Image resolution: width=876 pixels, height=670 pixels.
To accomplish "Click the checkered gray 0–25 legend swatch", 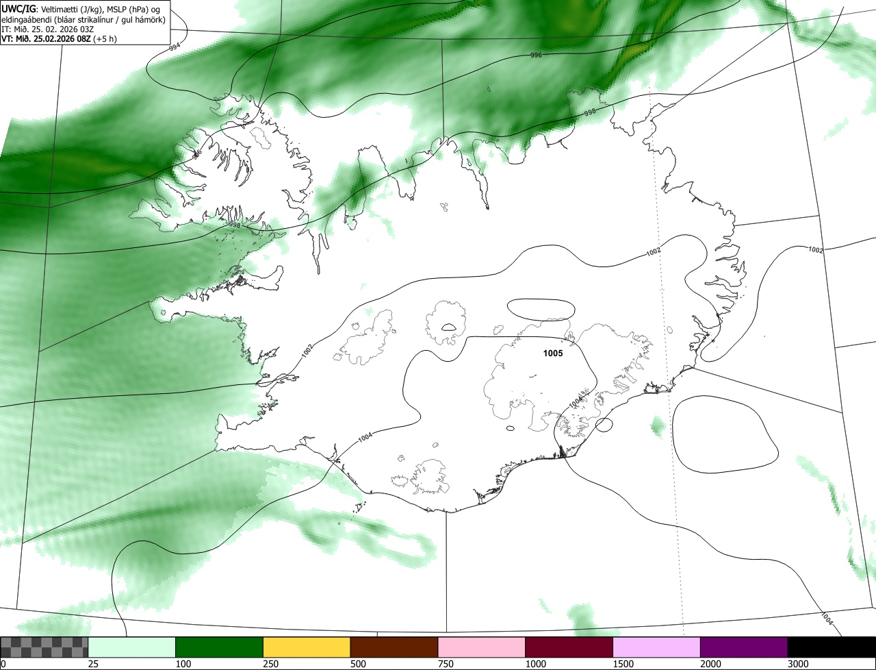I will (x=44, y=647).
